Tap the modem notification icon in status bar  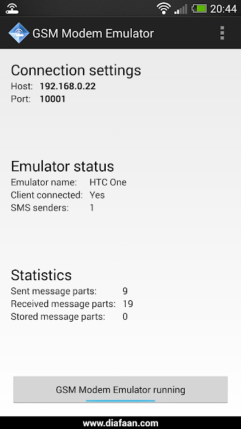click(x=12, y=9)
